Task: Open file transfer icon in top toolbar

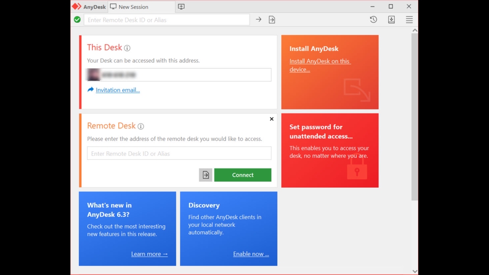Action: (272, 20)
